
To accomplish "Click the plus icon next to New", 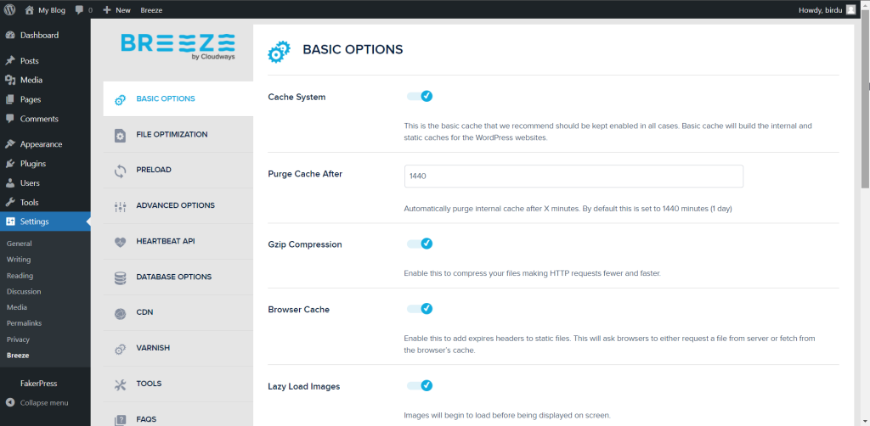I will click(107, 9).
